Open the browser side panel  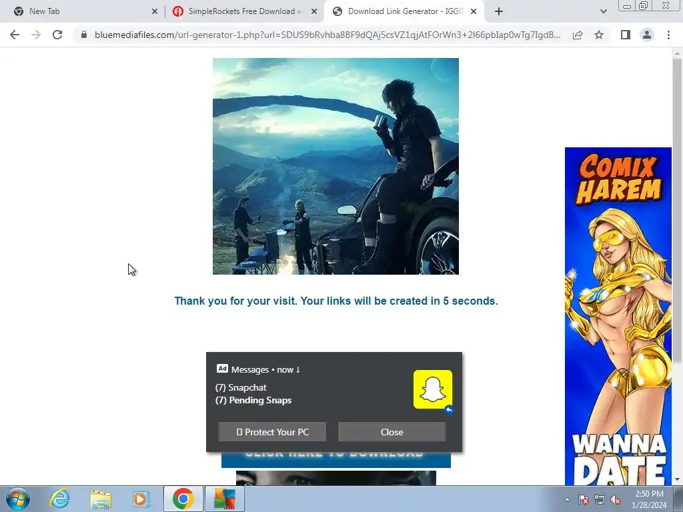click(x=626, y=35)
